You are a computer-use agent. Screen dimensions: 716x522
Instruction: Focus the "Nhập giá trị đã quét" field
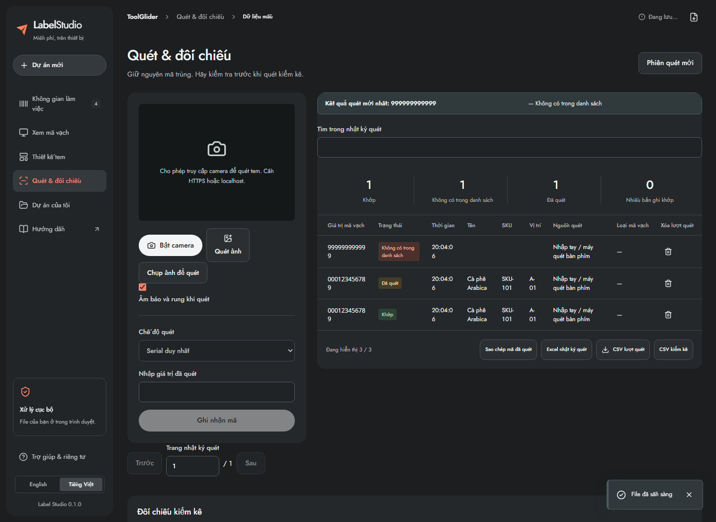[x=217, y=392]
